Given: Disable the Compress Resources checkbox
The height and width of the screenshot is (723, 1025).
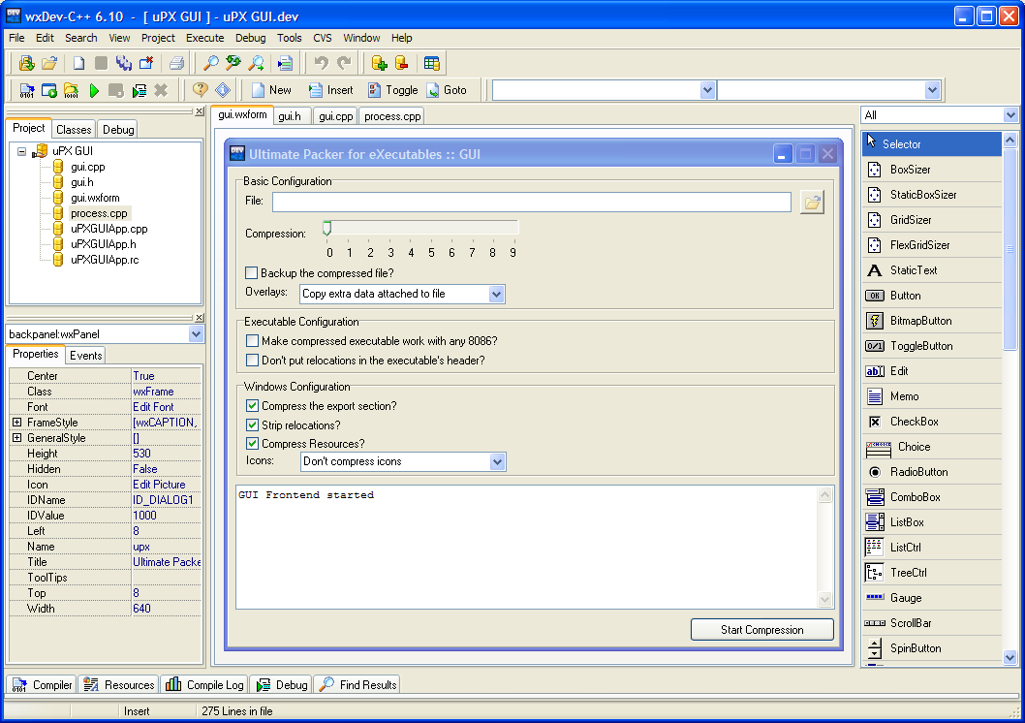Looking at the screenshot, I should point(252,444).
